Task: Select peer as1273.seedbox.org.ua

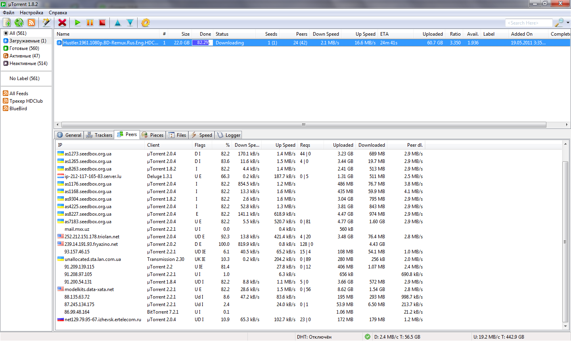Action: coord(88,154)
